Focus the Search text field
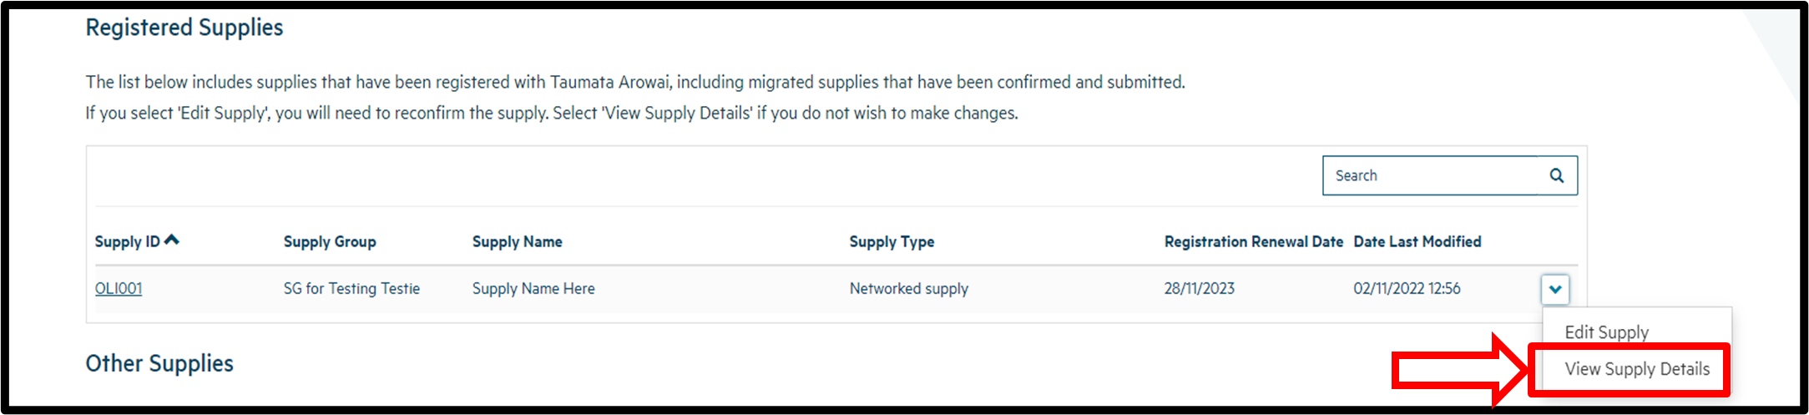The image size is (1809, 415). (1429, 175)
